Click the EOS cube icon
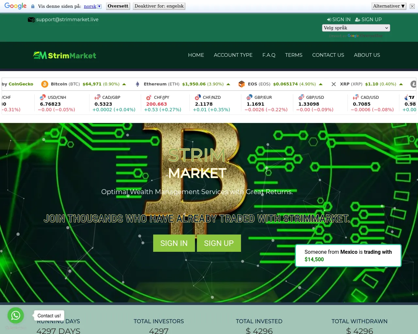Image resolution: width=418 pixels, height=334 pixels. 242,84
